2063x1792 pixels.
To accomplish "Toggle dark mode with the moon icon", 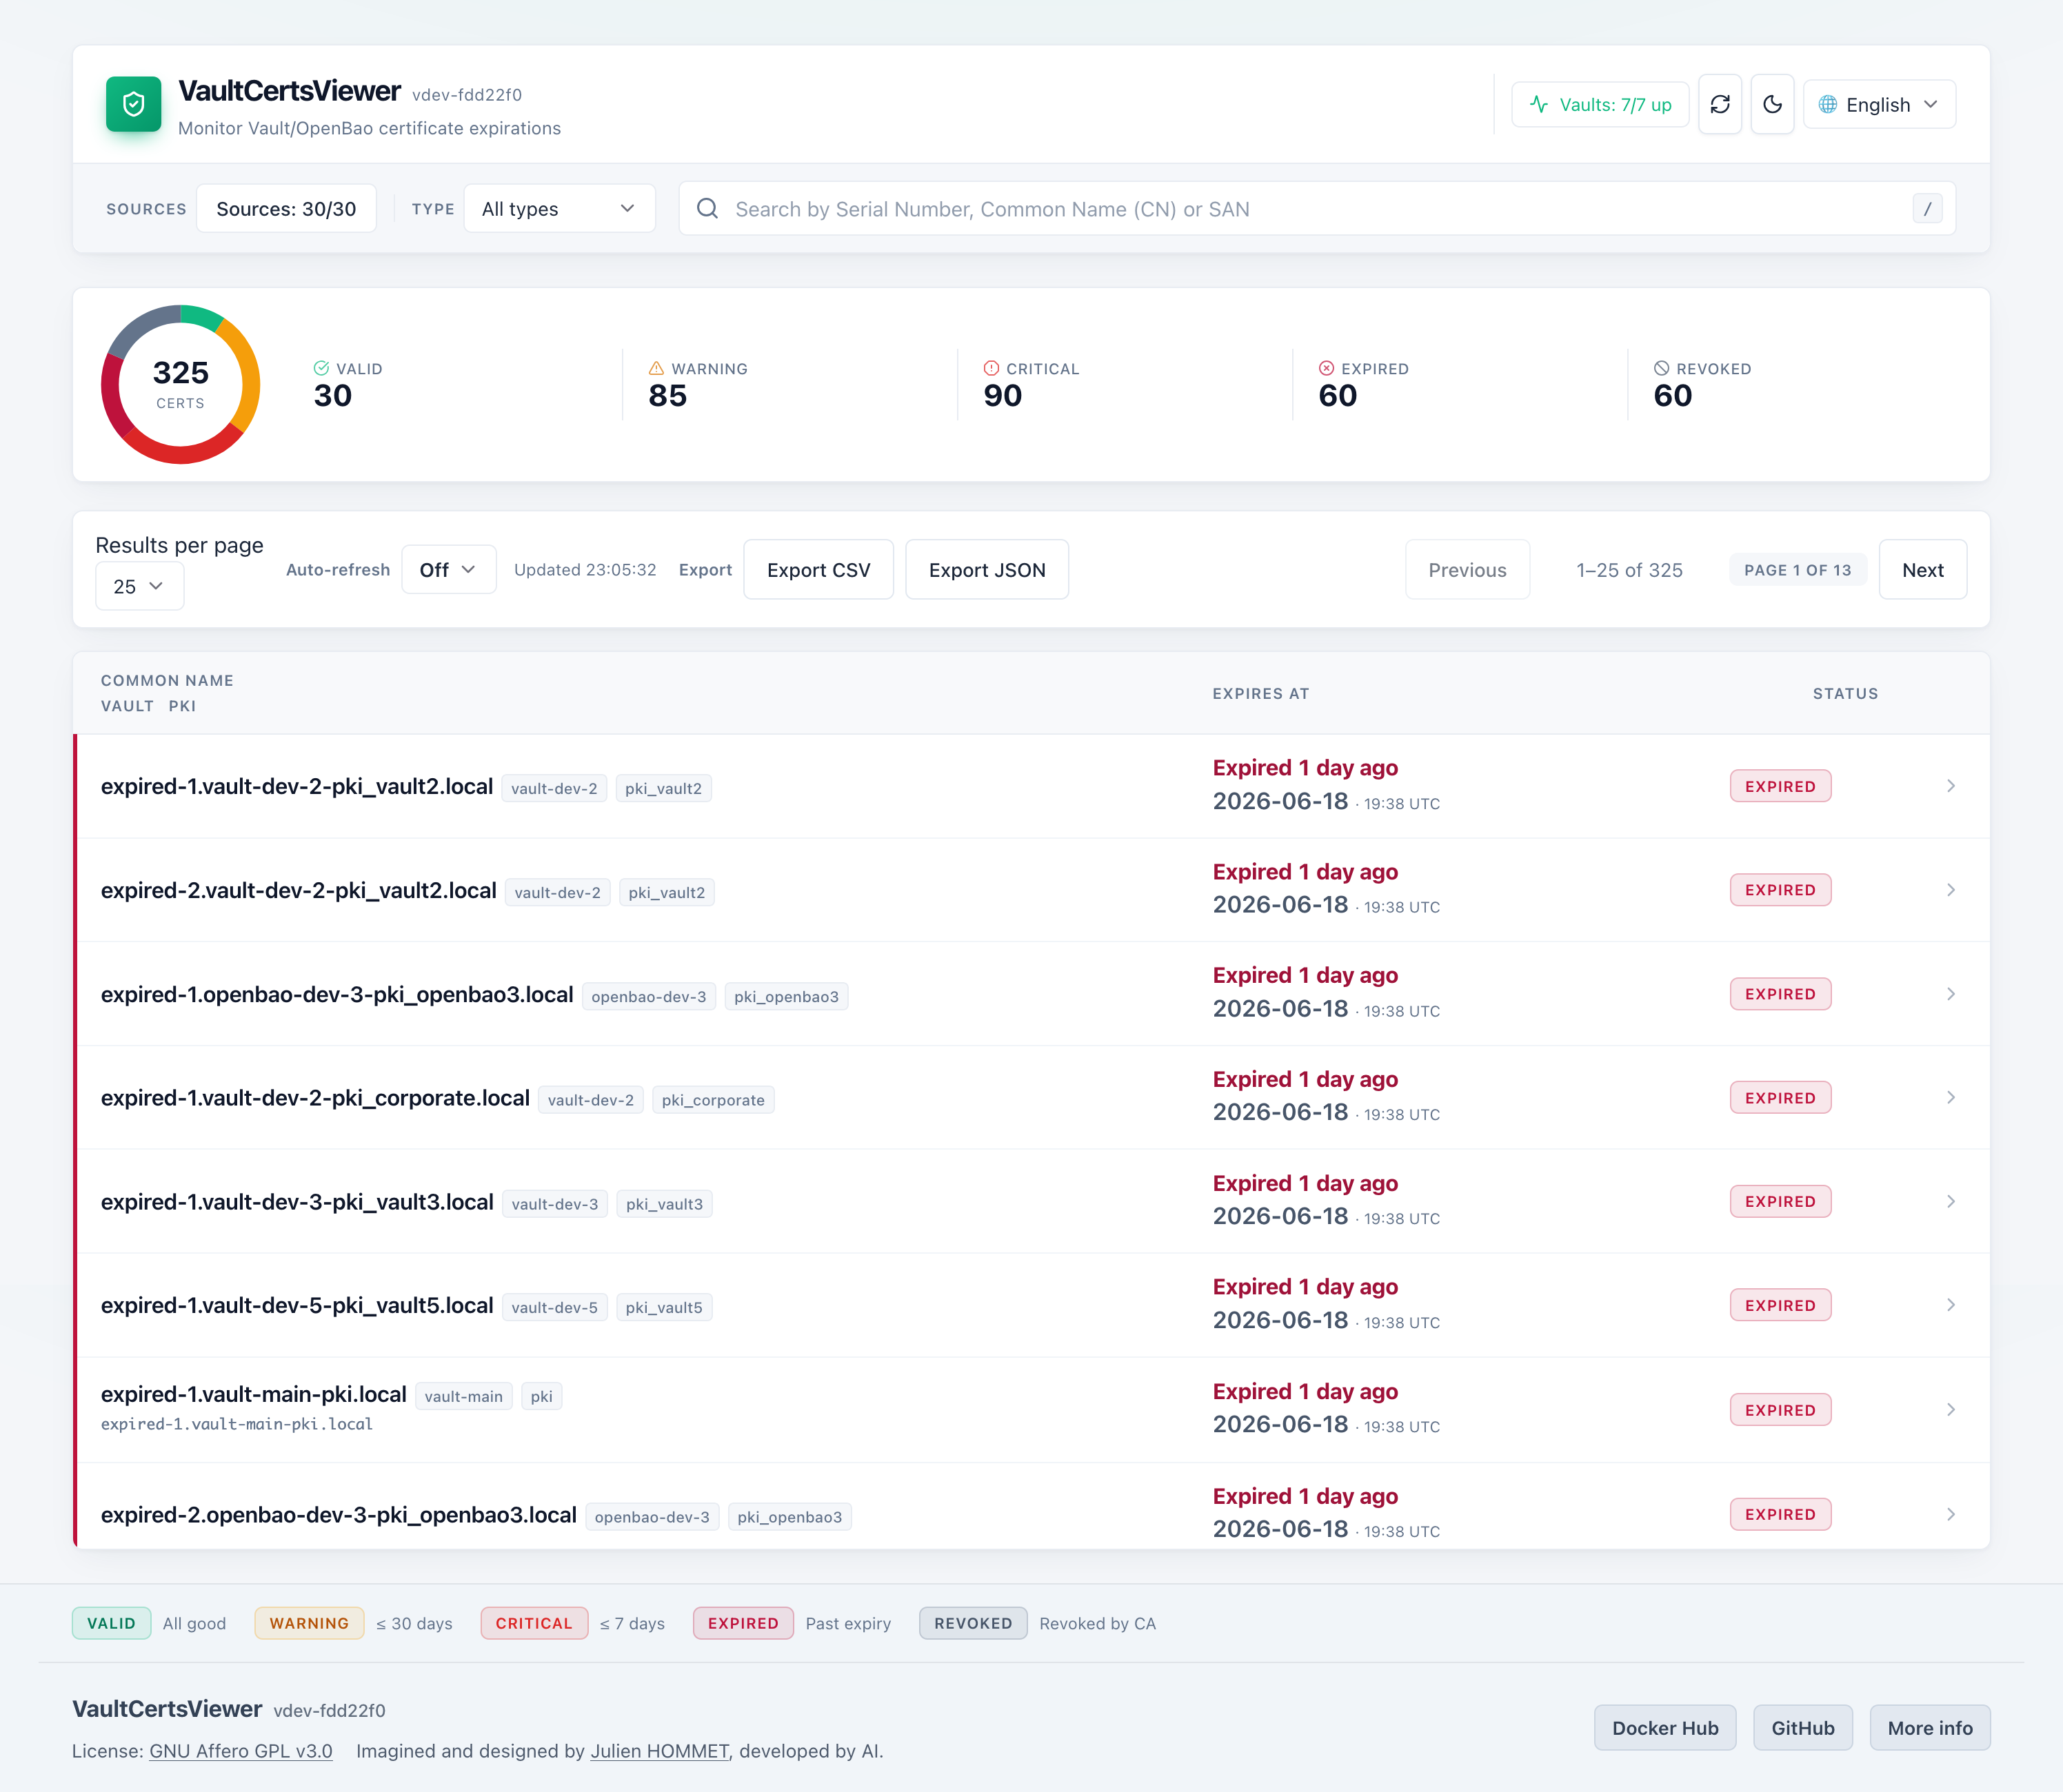I will (1772, 104).
